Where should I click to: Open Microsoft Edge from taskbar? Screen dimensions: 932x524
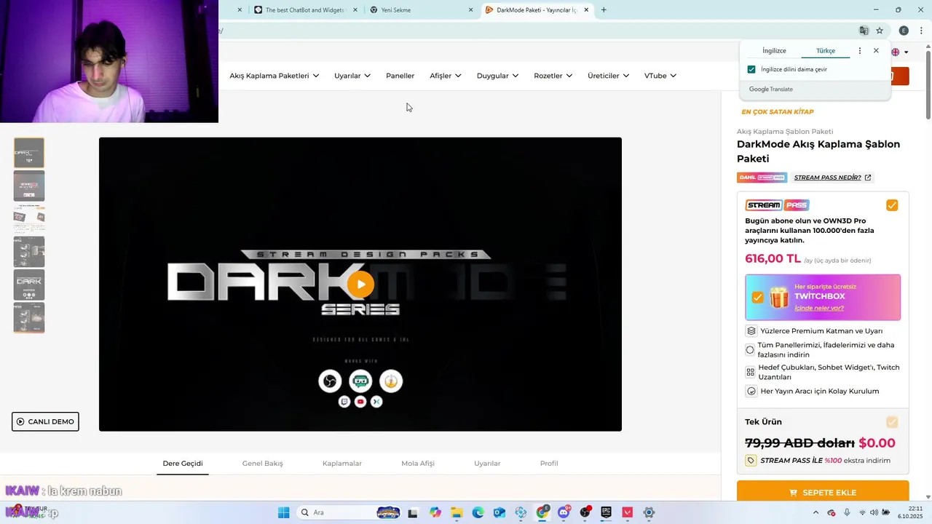478,512
